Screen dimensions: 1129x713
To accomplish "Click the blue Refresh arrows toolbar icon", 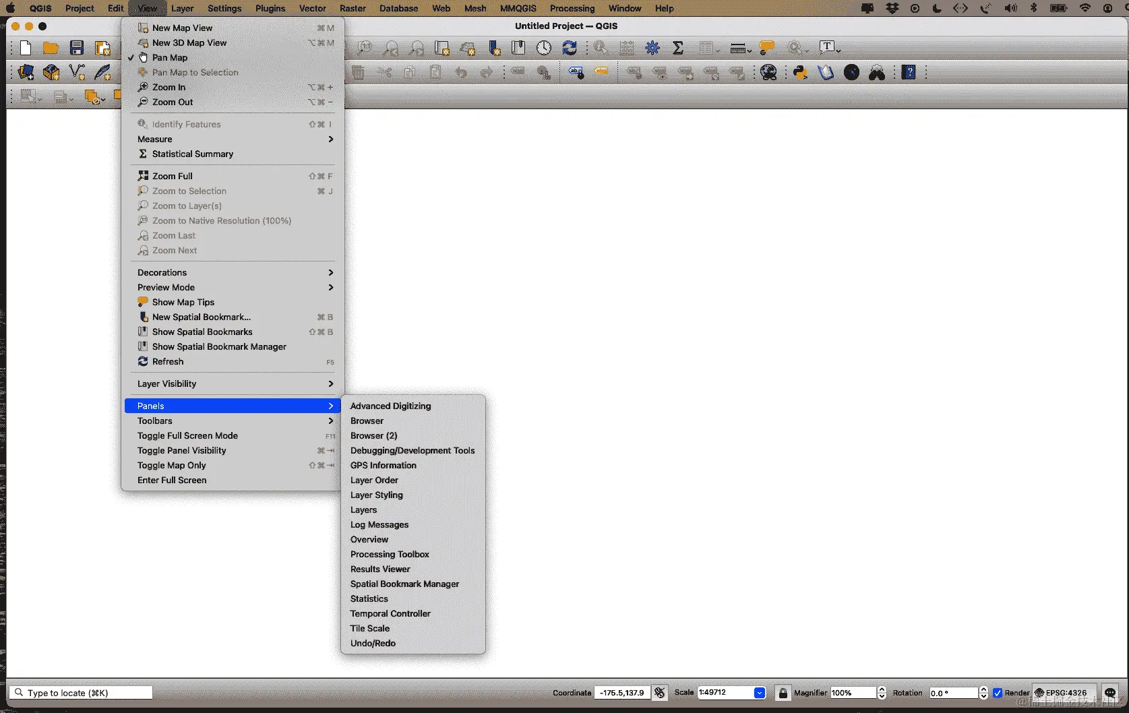I will tap(570, 48).
